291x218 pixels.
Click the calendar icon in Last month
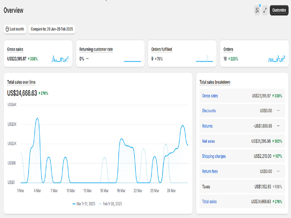[x=7, y=29]
